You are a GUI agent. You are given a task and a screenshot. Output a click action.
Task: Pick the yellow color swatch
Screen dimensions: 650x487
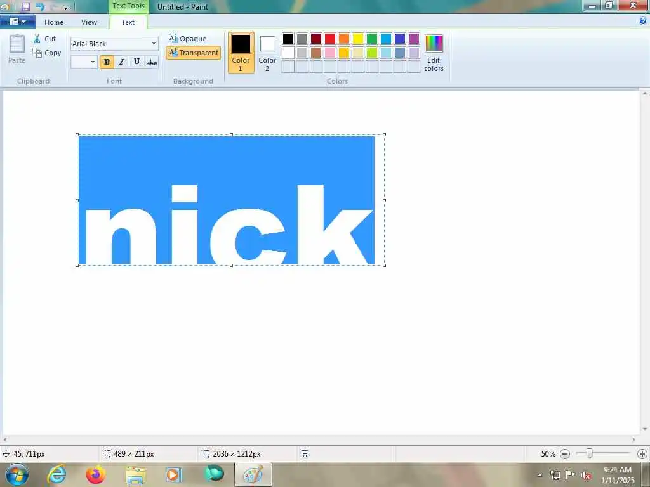358,39
